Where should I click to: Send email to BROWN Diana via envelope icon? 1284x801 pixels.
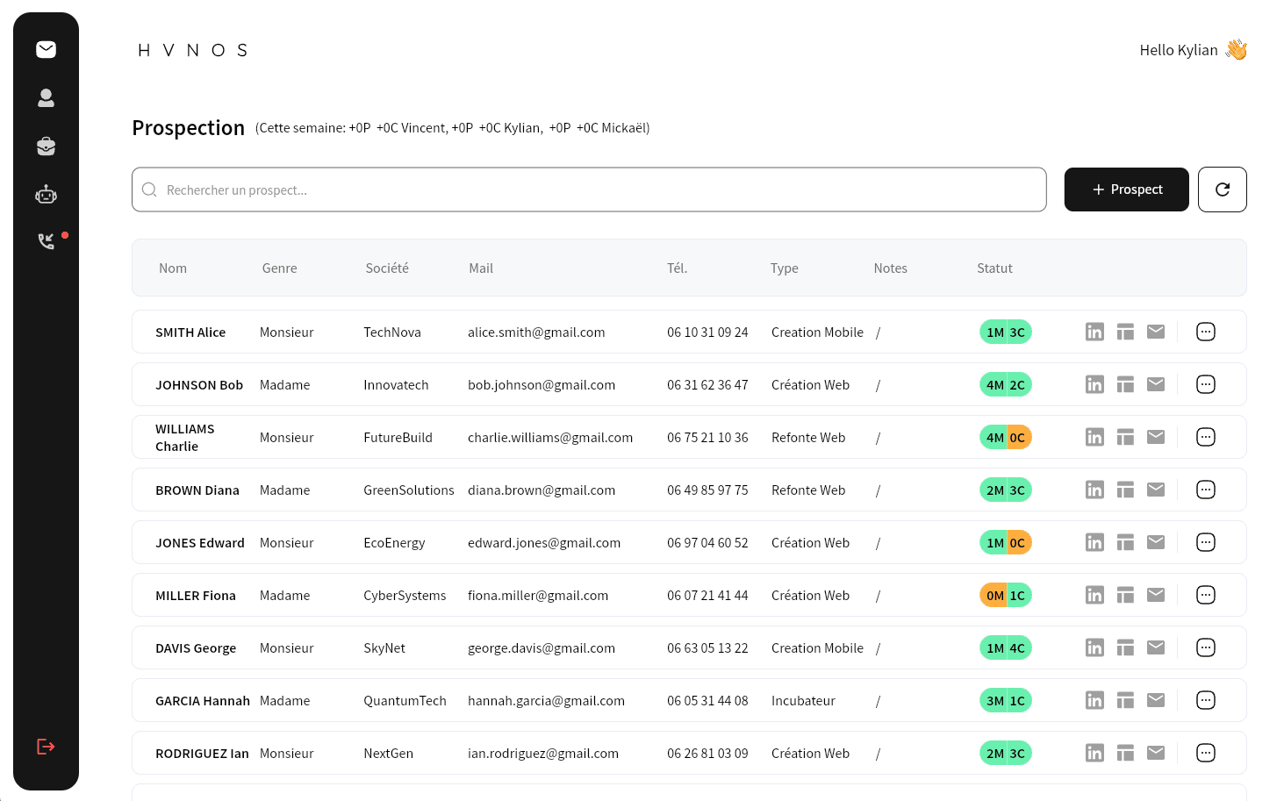[1155, 490]
